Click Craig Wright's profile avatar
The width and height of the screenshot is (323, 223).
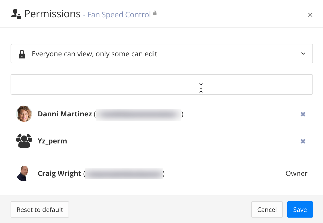(x=24, y=173)
